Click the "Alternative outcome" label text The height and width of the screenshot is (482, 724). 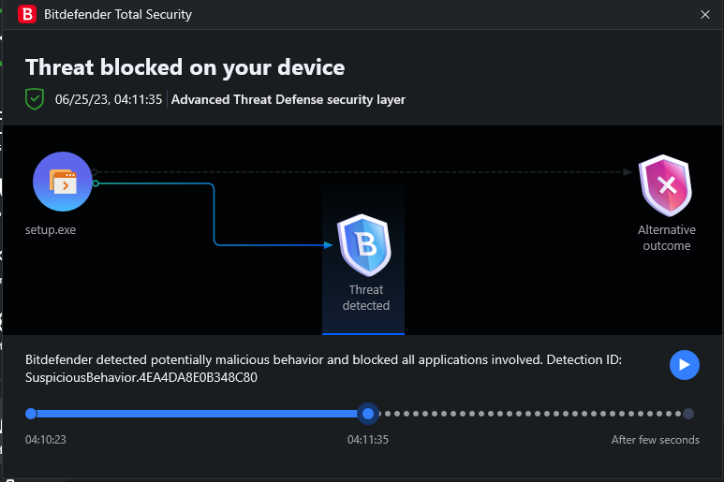(x=666, y=238)
